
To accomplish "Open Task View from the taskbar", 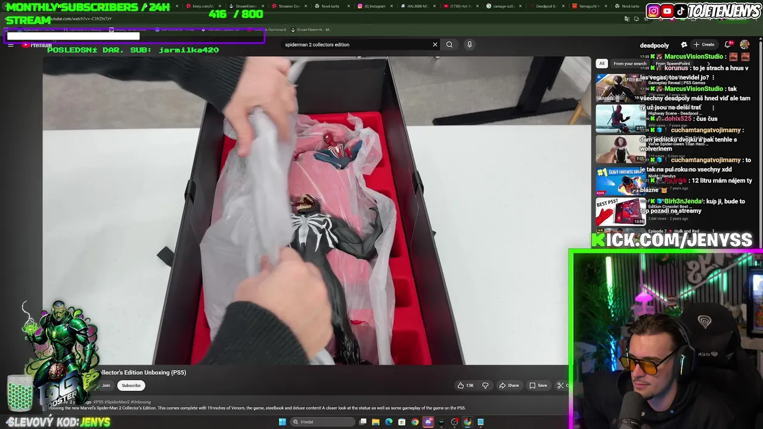I will [362, 422].
